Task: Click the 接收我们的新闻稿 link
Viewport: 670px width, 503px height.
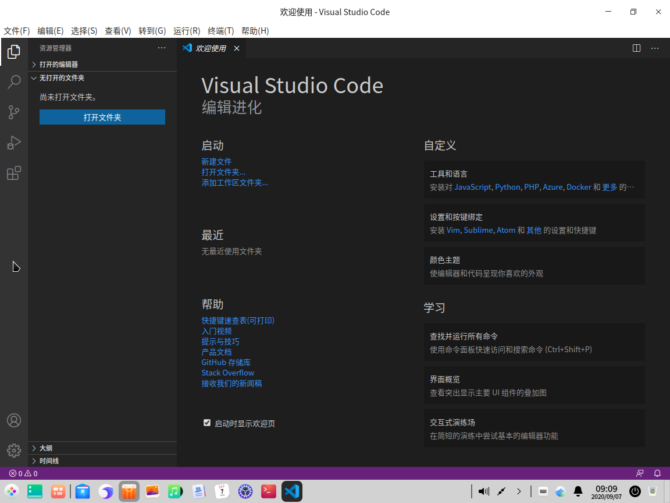Action: [231, 383]
